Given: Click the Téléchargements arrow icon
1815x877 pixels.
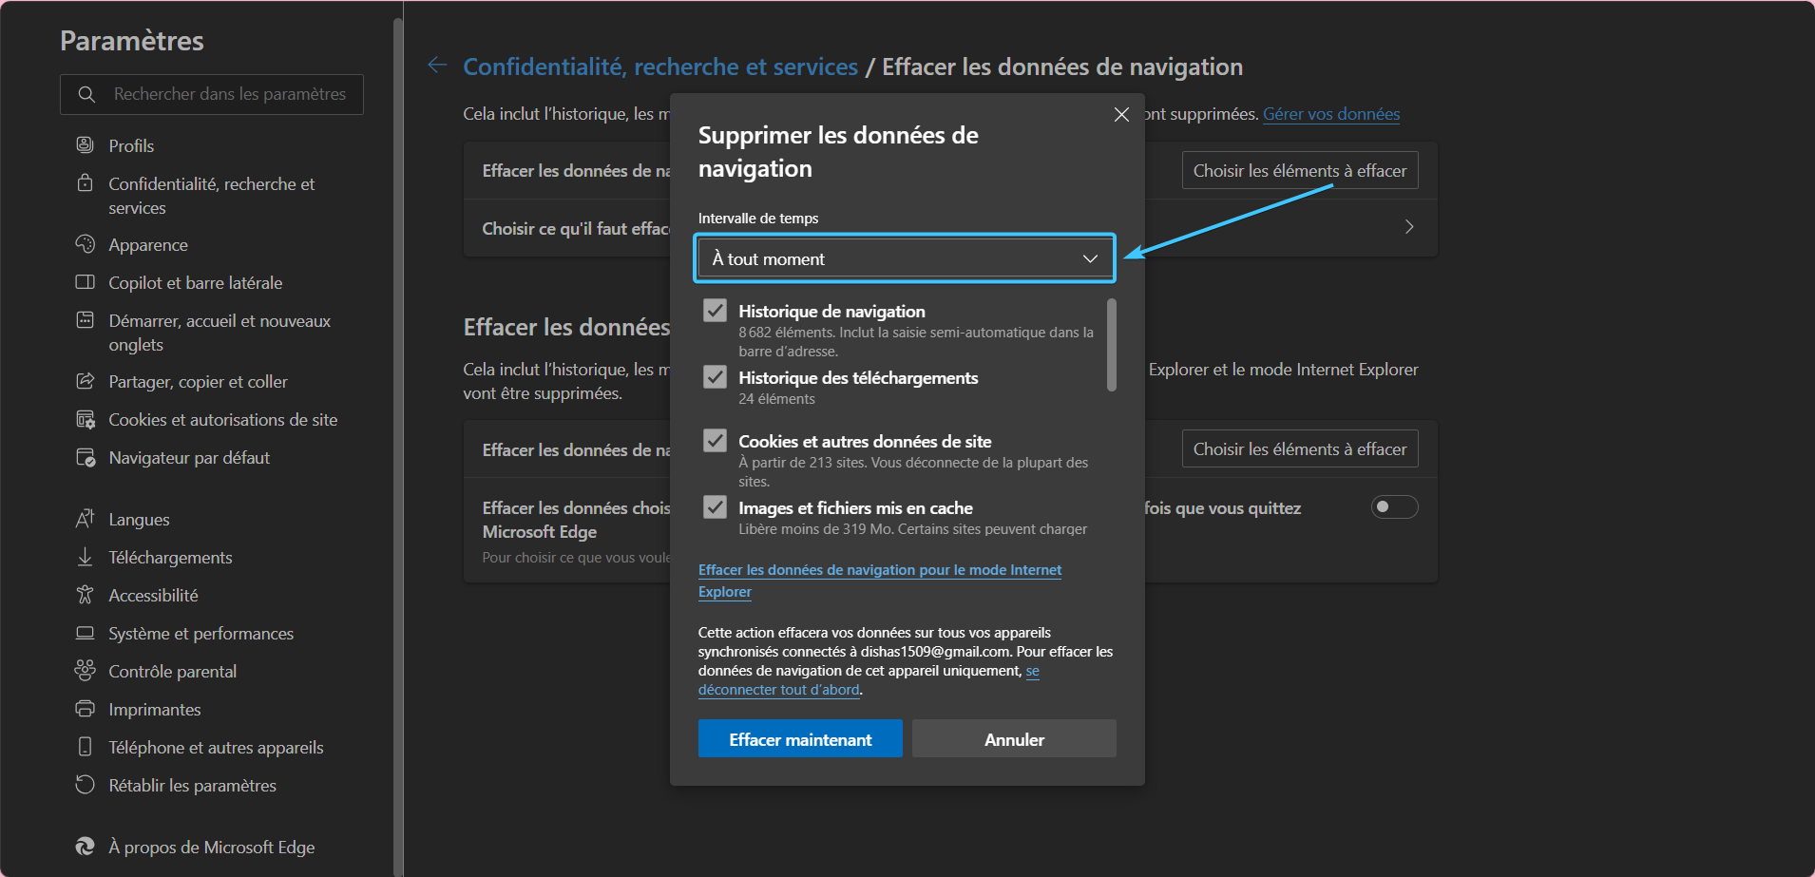Looking at the screenshot, I should click(85, 557).
